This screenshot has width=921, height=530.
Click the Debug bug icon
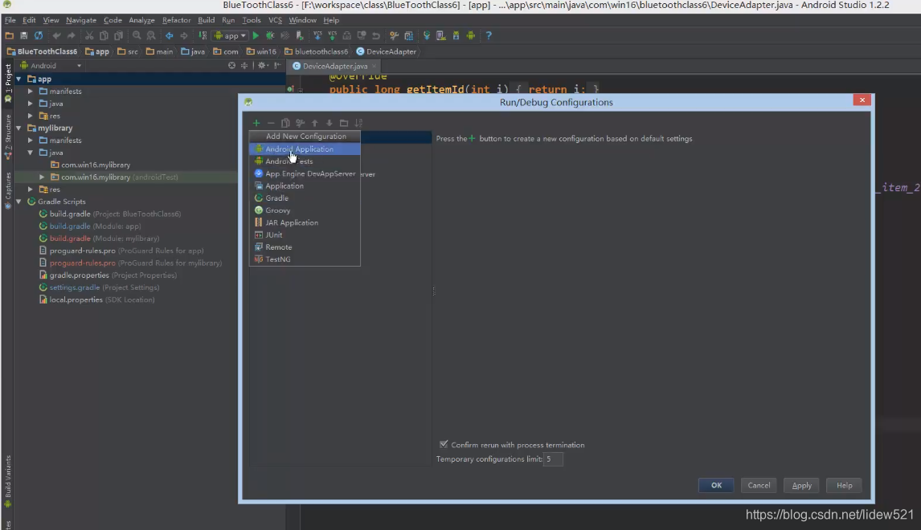click(x=270, y=36)
